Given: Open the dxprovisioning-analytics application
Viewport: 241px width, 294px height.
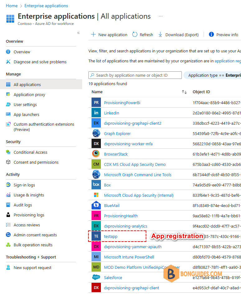Looking at the screenshot, I should (126, 226).
